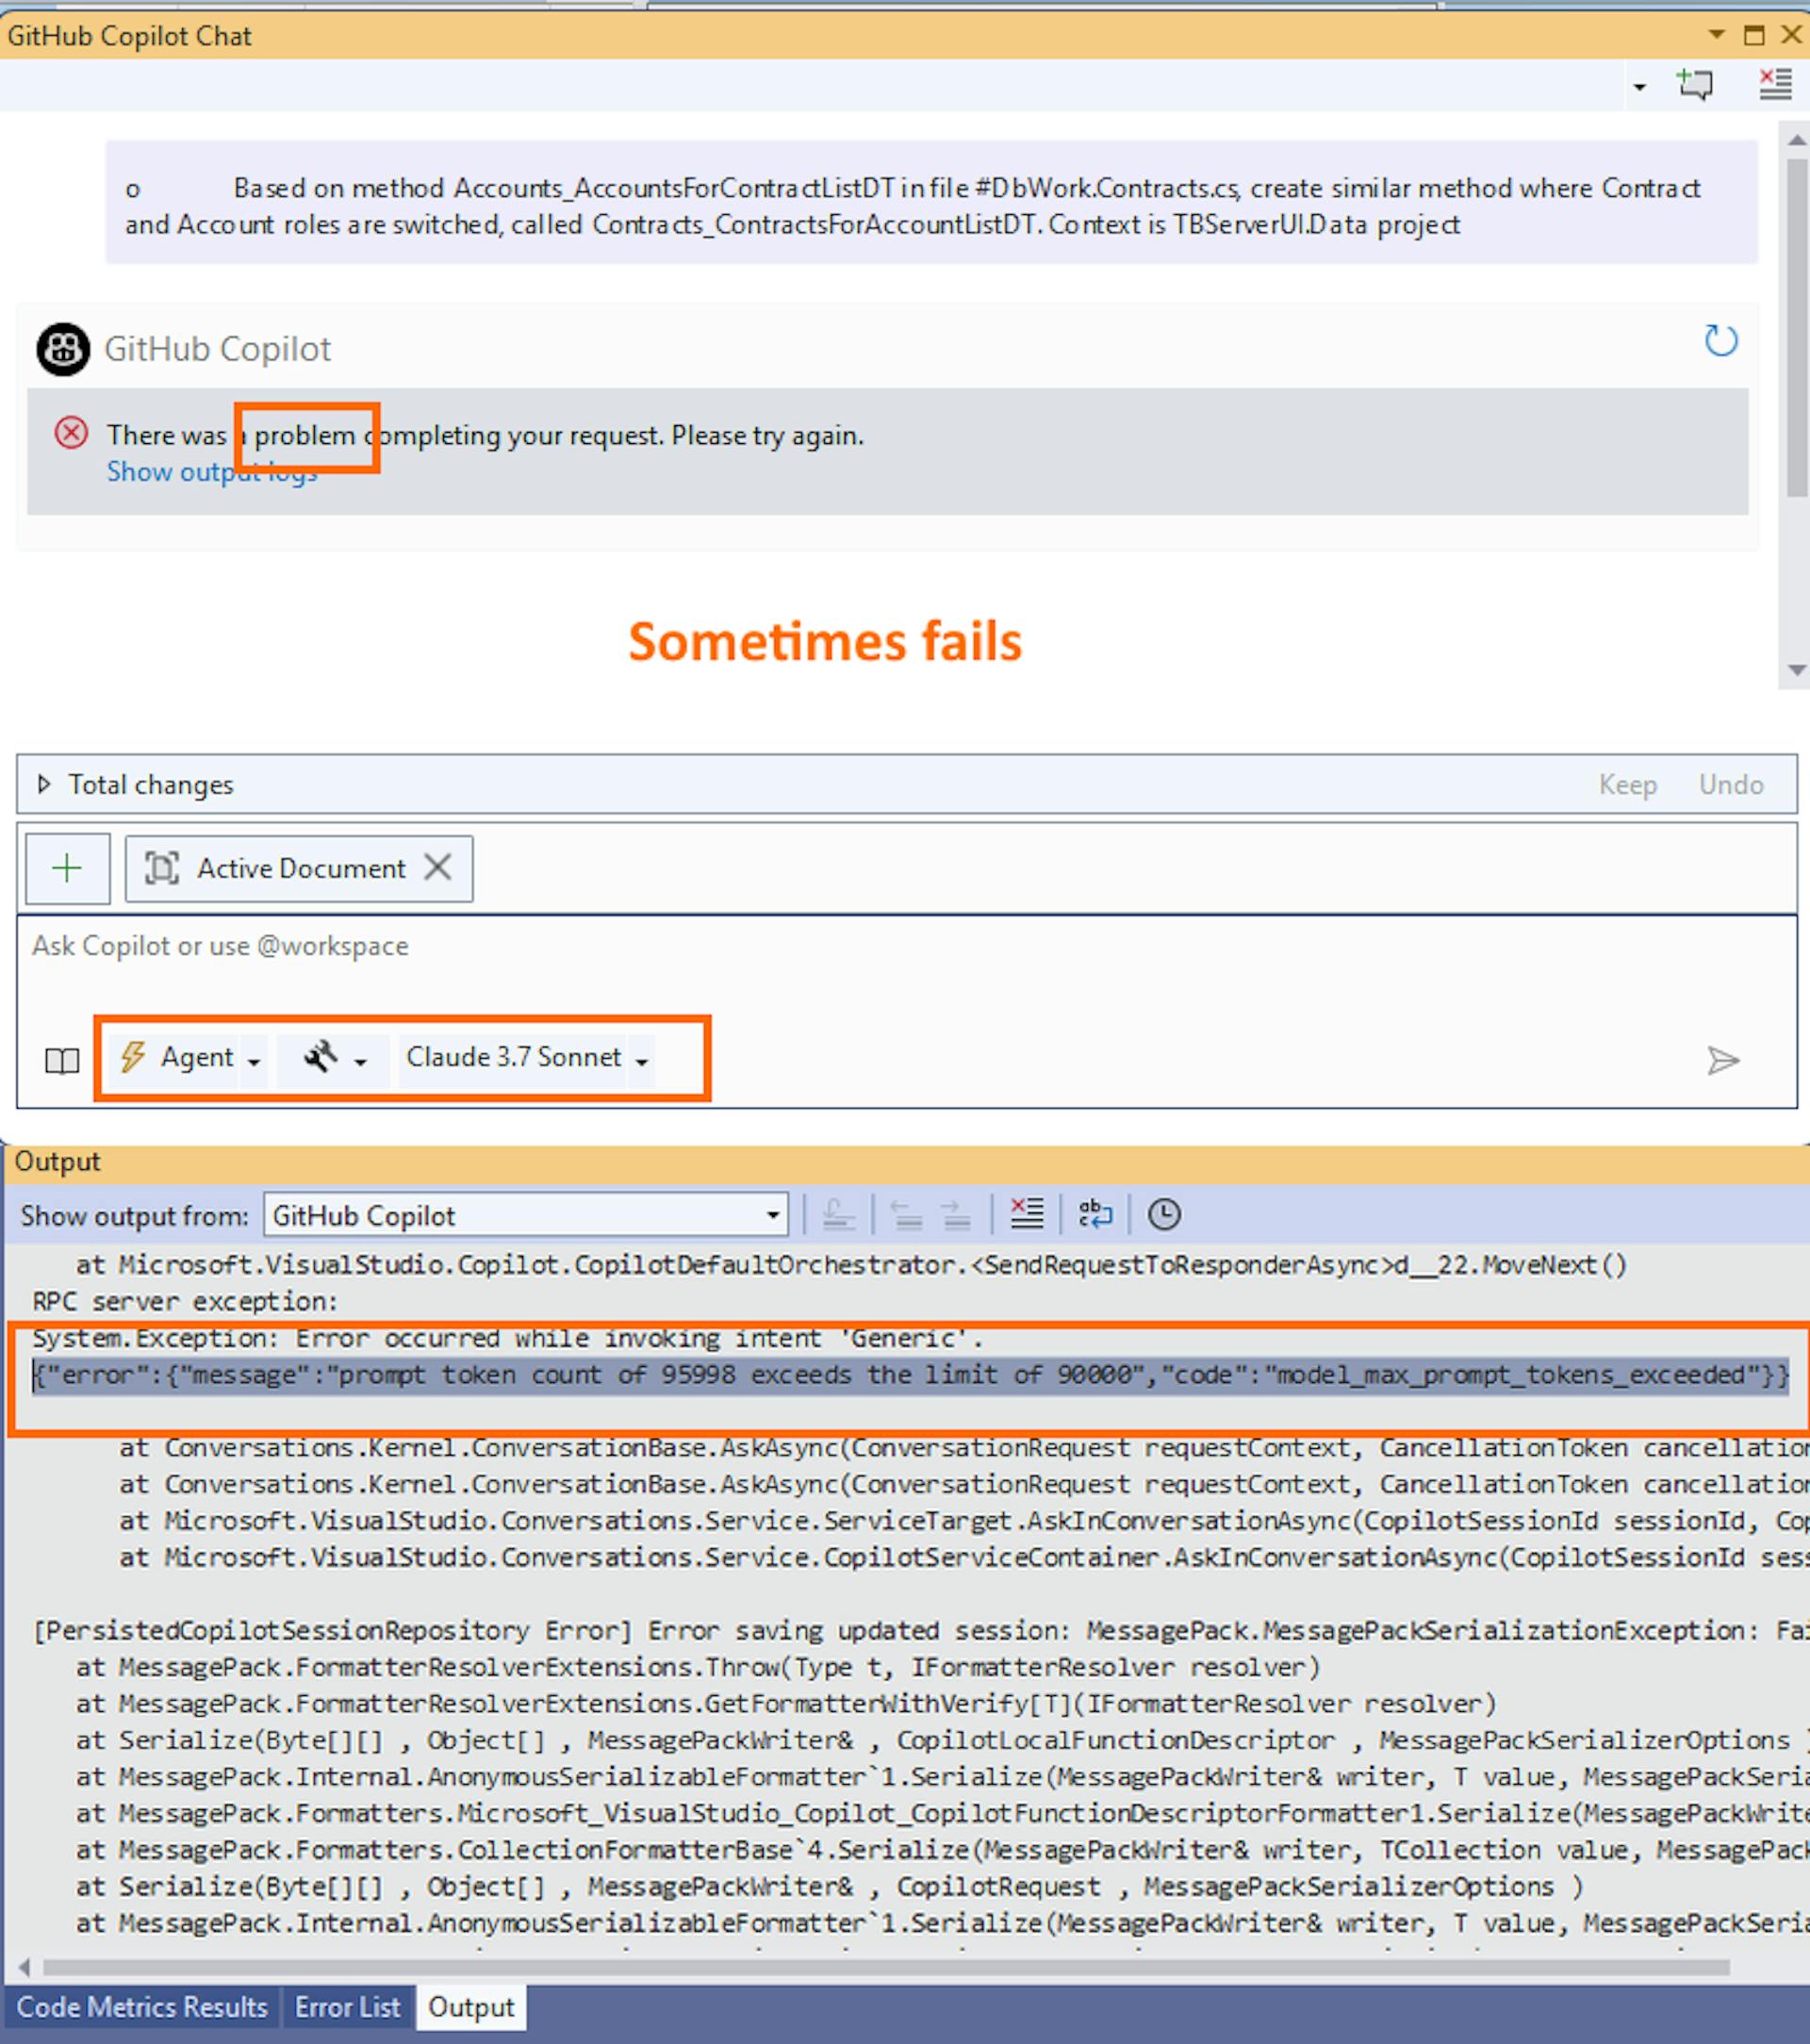Click the Show output logs link

click(212, 472)
